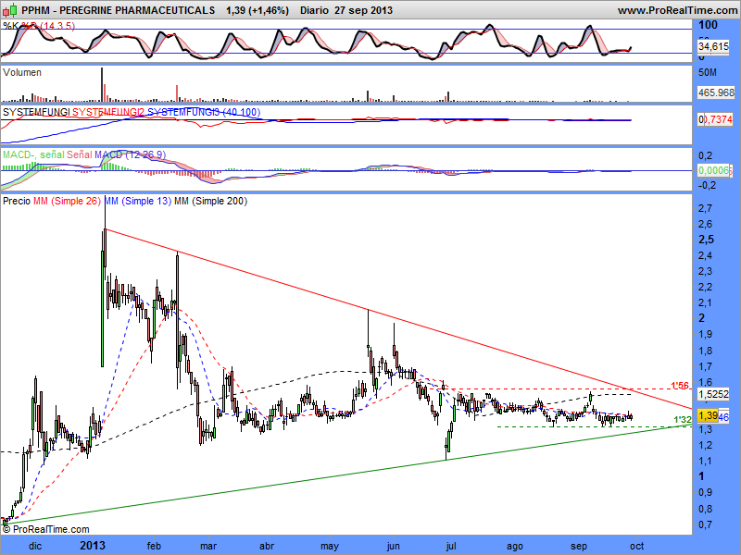Screen dimensions: 741x555
Task: Click the SYSTEMFUNGI indicator label
Action: pos(36,112)
